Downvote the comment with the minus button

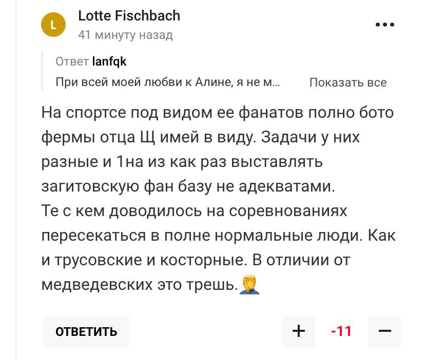[384, 331]
